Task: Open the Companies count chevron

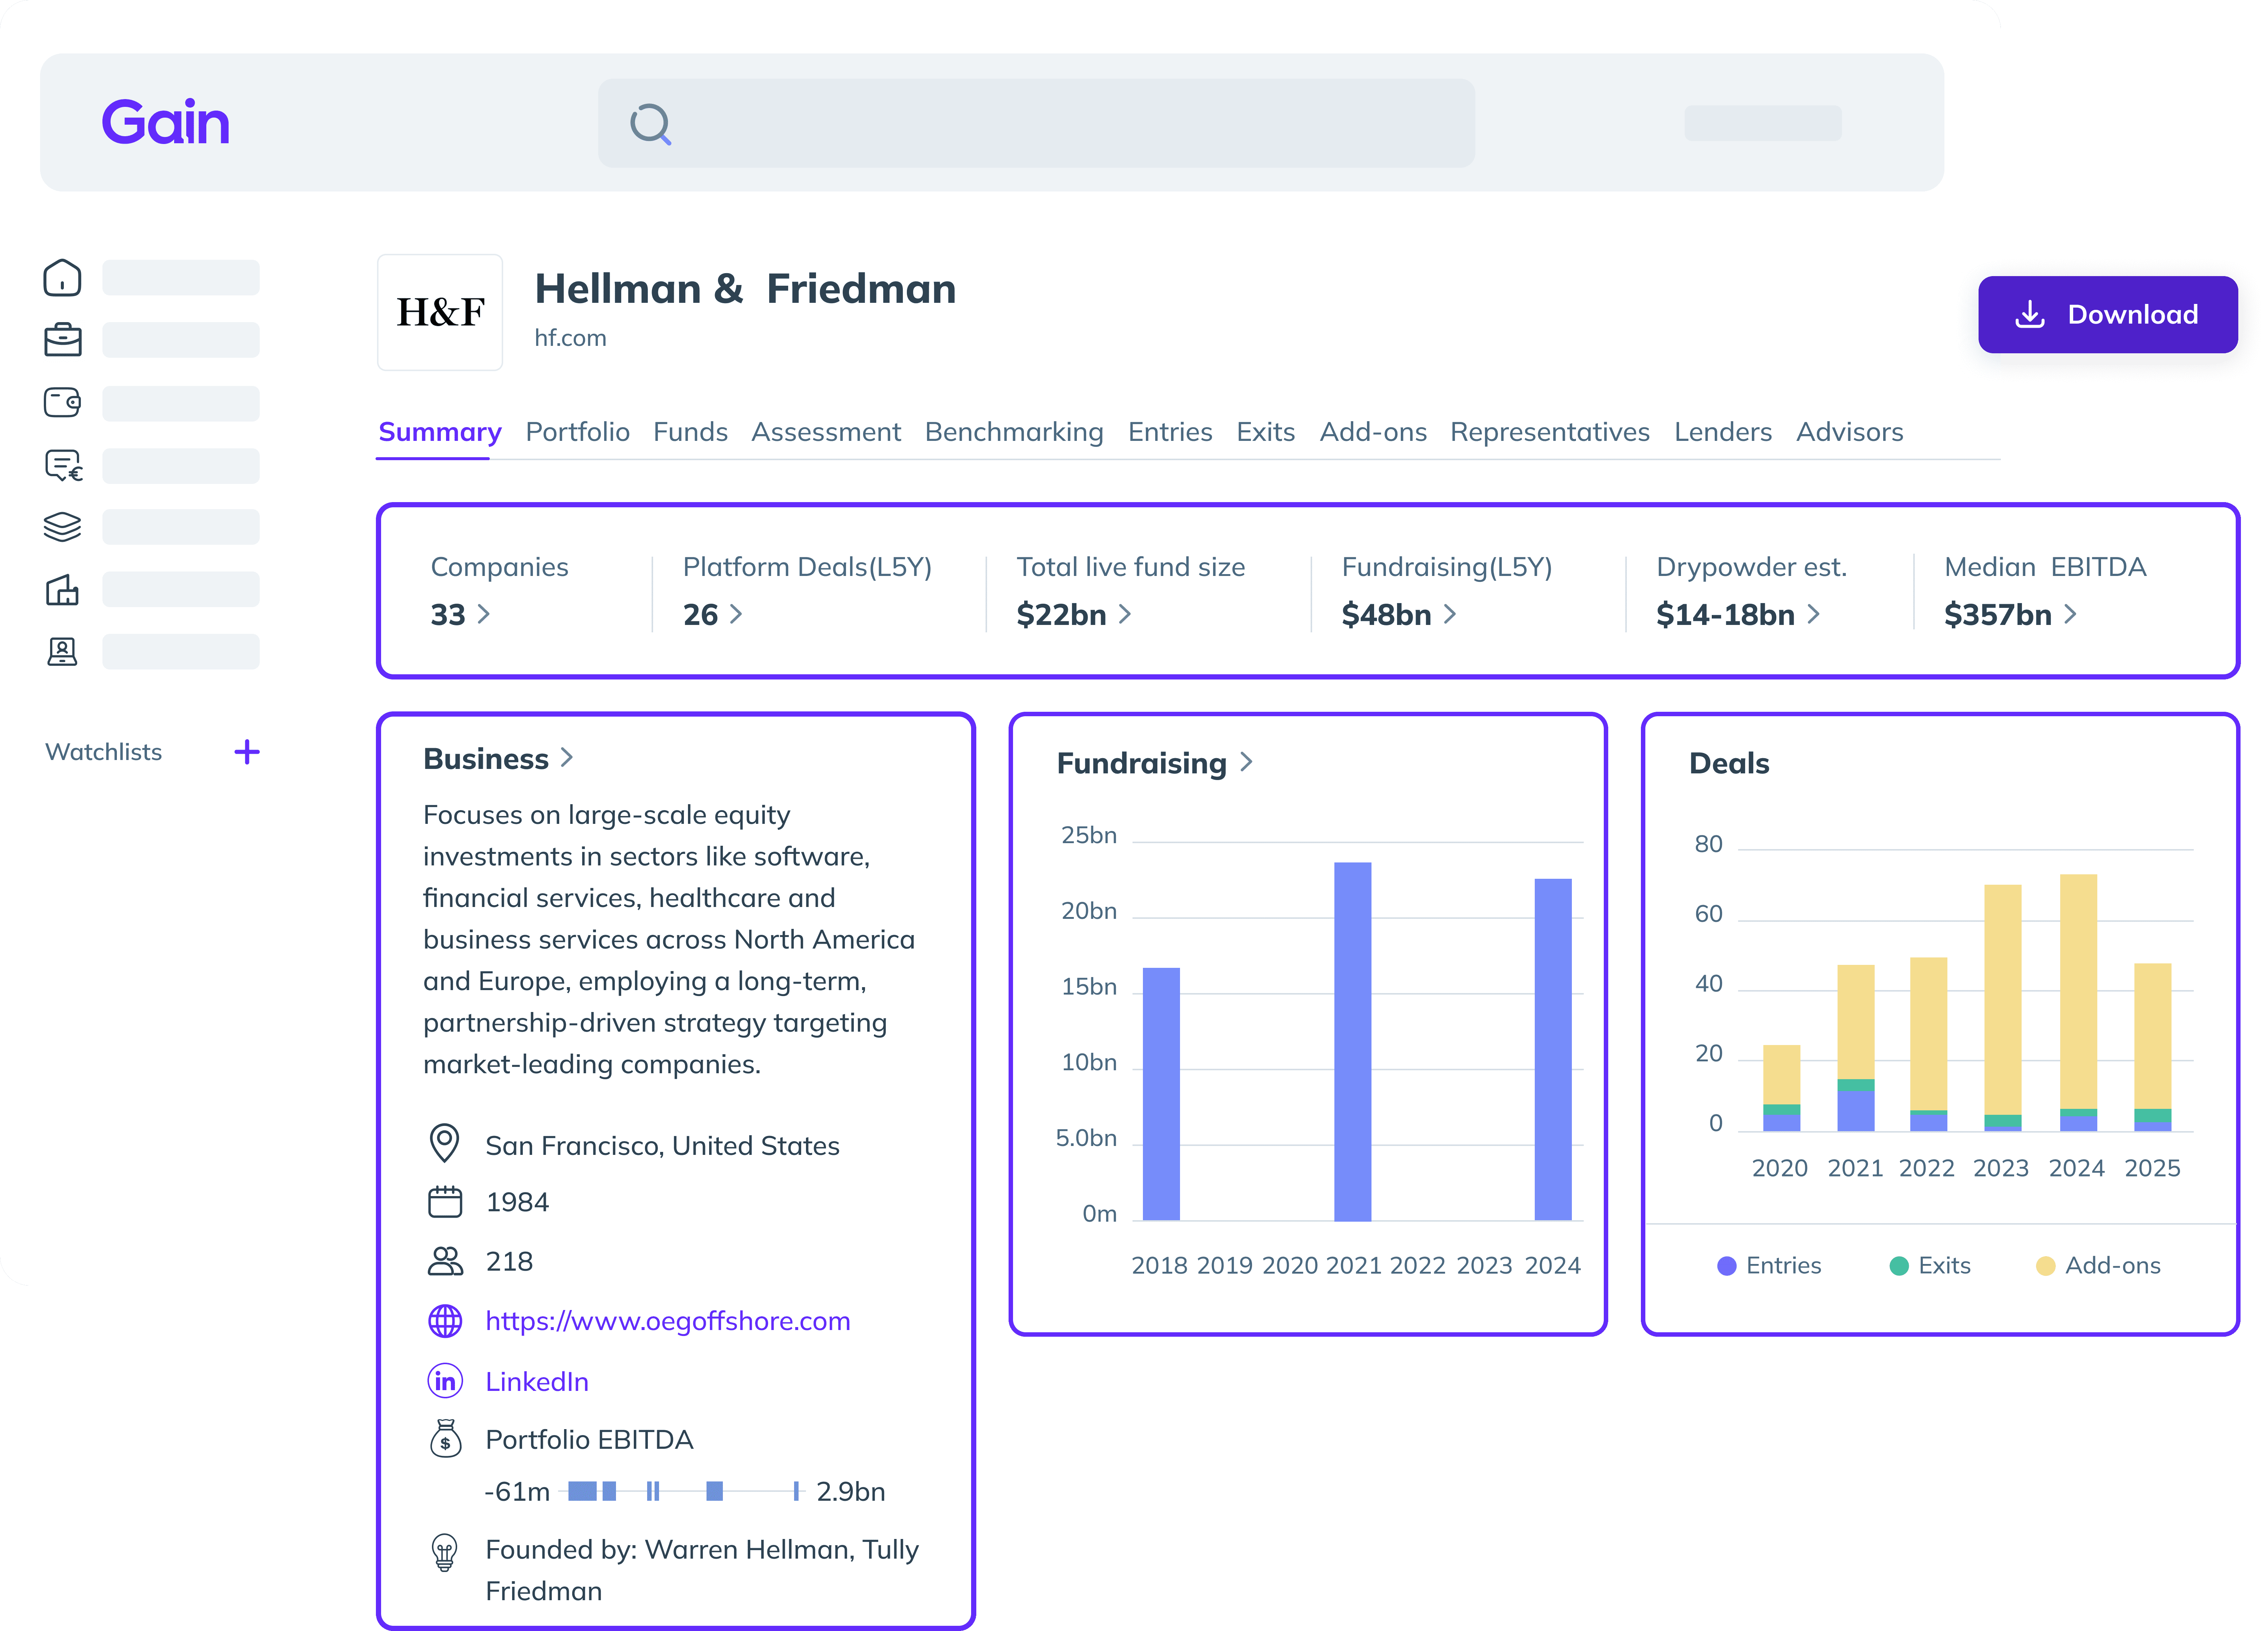Action: tap(484, 614)
